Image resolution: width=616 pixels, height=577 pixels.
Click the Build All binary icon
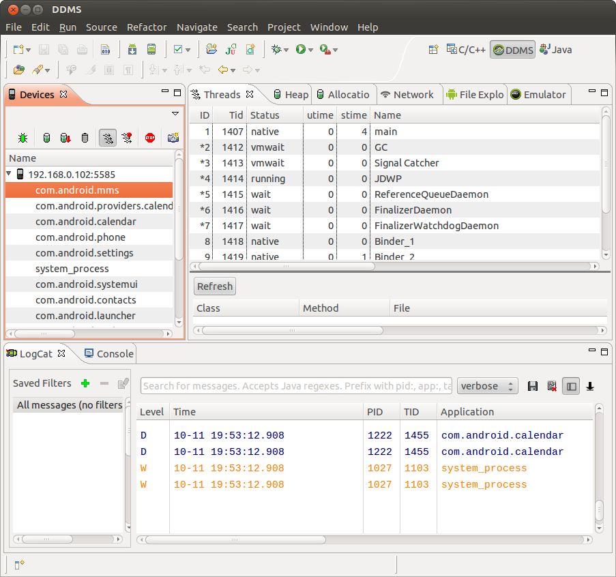pyautogui.click(x=106, y=50)
